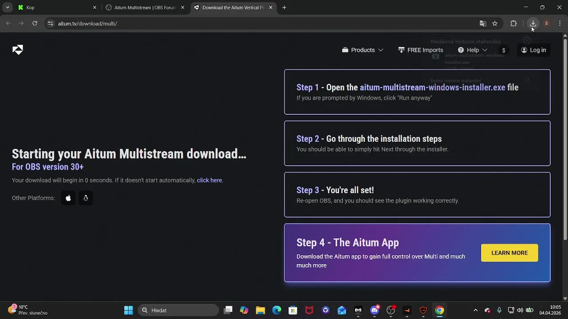Select the Linux penguin platform icon
The height and width of the screenshot is (319, 568).
(86, 198)
